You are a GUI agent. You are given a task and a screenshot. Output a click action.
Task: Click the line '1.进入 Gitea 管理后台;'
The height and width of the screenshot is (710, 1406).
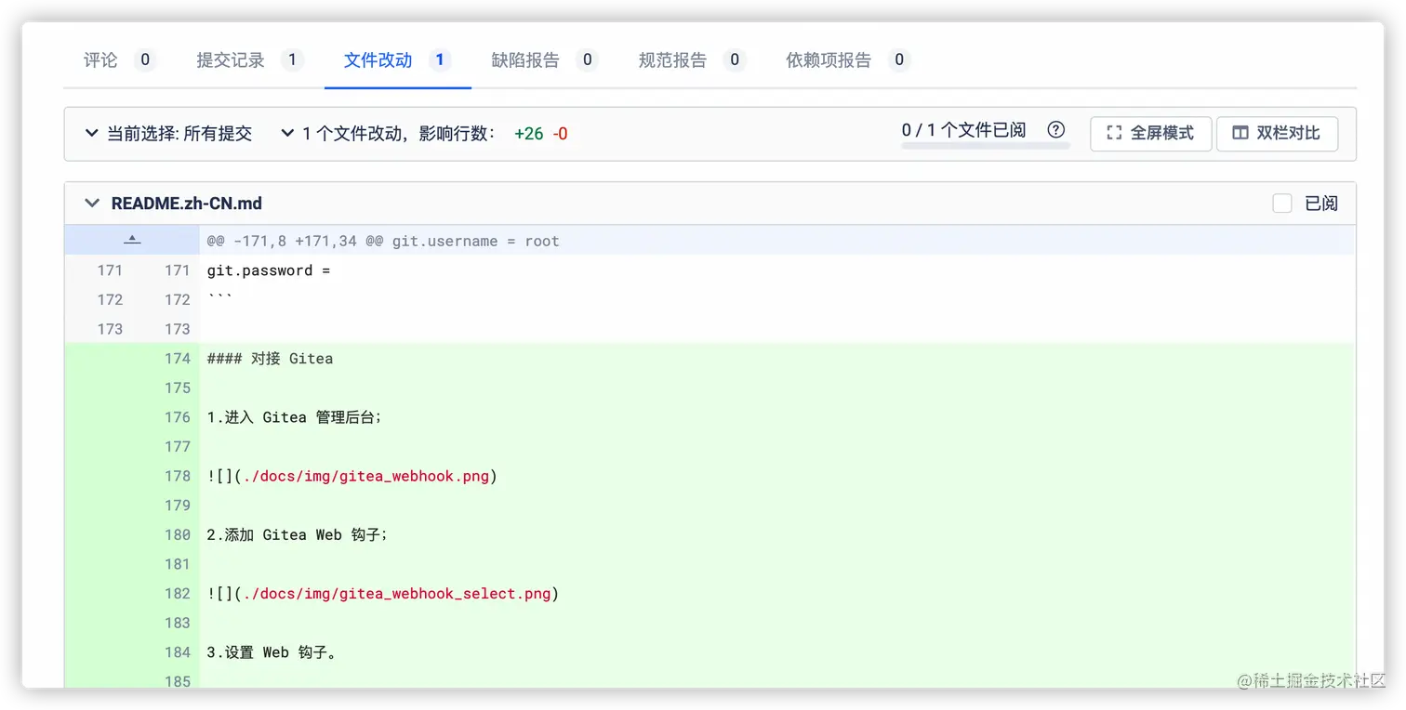coord(295,417)
